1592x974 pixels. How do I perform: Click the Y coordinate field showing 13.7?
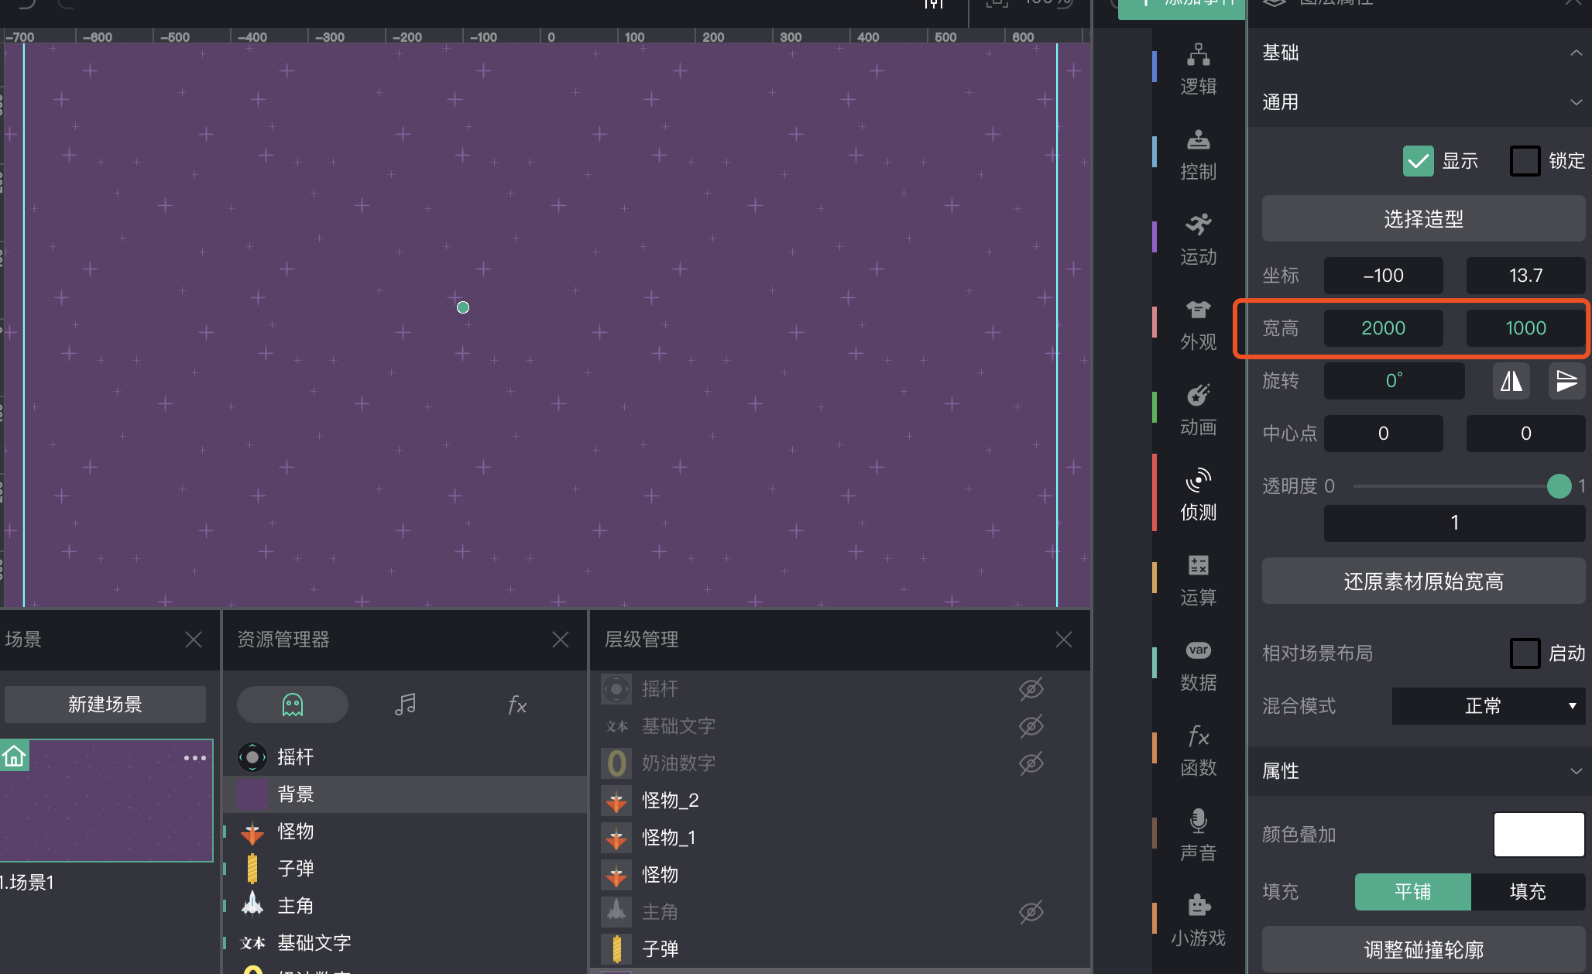pos(1525,276)
